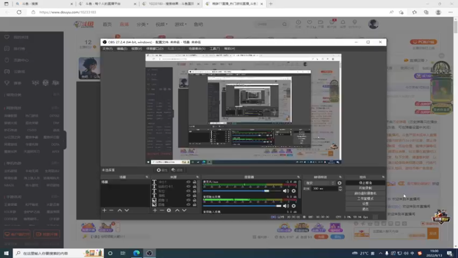This screenshot has height=258, width=458.
Task: Click 开始录制 button in Controls
Action: pos(365,188)
